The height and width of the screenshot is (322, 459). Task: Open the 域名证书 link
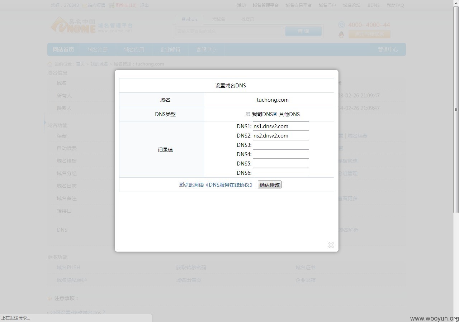point(306,268)
